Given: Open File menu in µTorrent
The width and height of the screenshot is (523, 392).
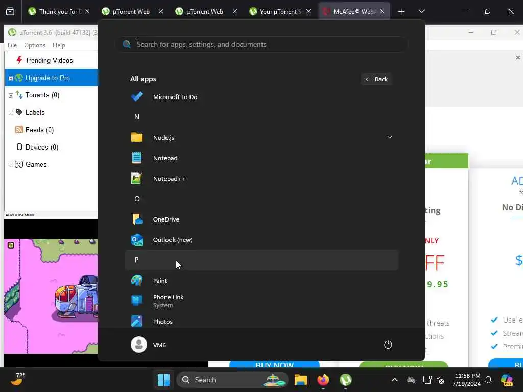Looking at the screenshot, I should click(x=12, y=45).
